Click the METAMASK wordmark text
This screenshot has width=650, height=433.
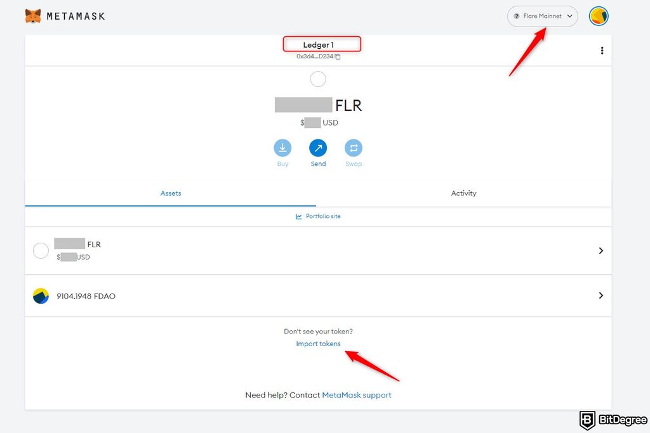click(76, 16)
